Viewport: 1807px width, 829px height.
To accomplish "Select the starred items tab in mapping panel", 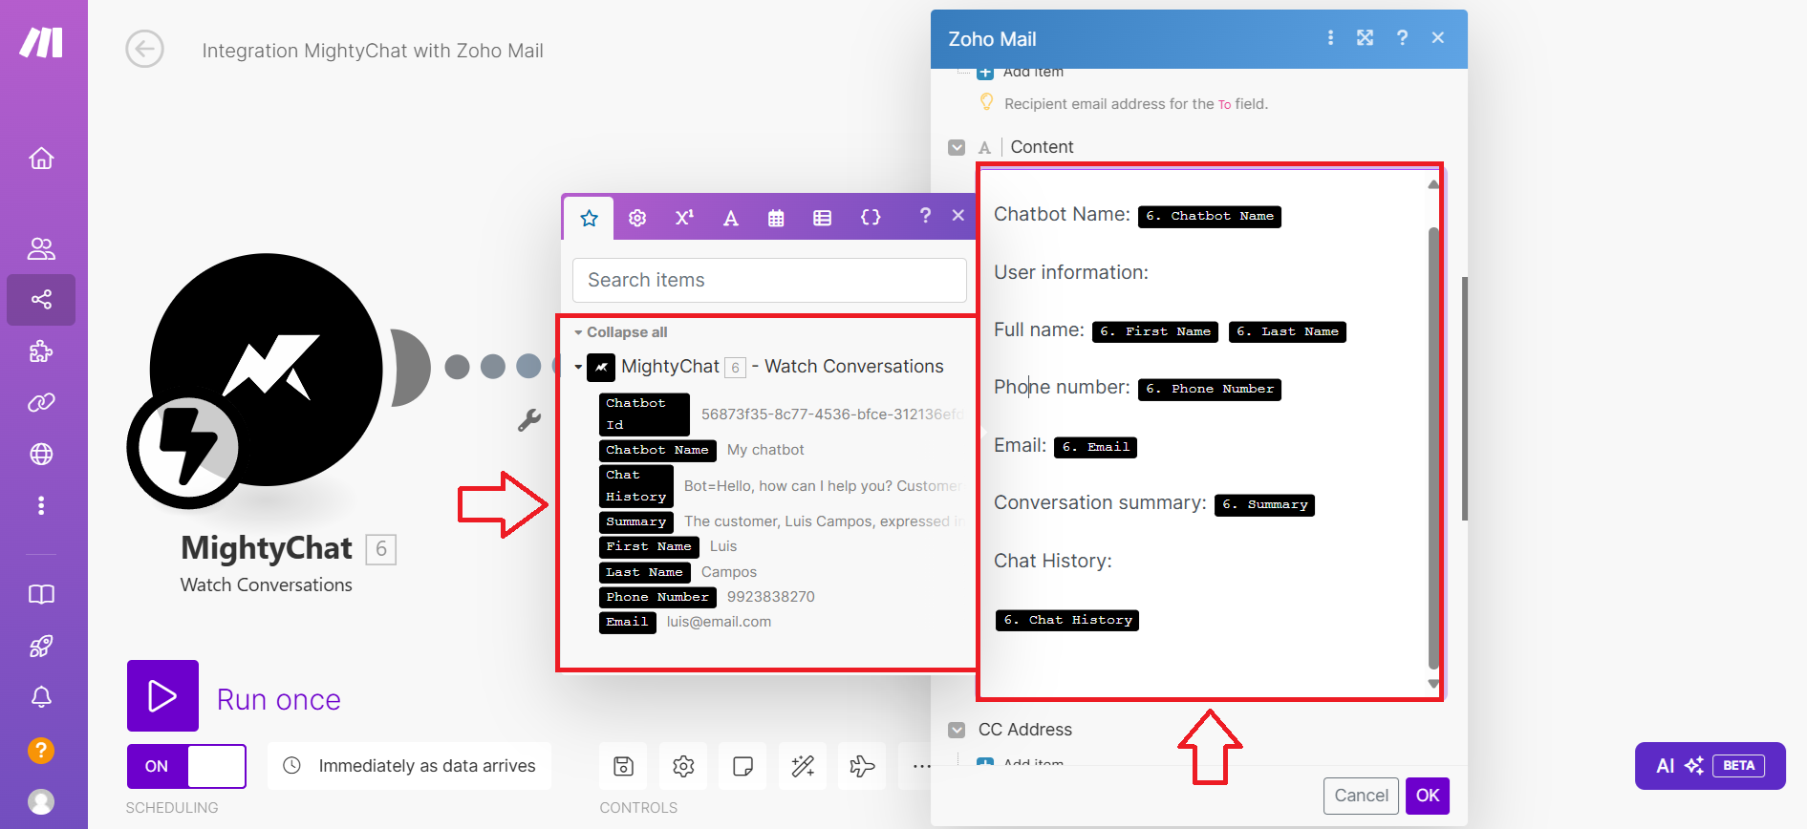I will coord(590,219).
